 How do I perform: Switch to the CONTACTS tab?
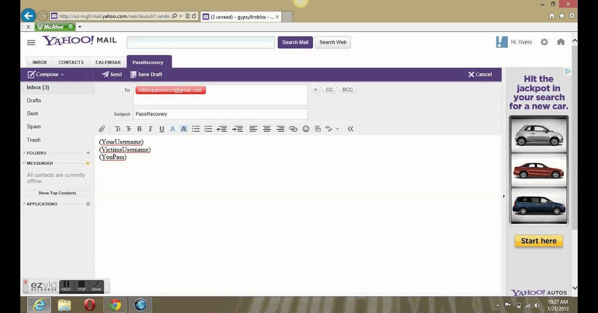(x=71, y=63)
